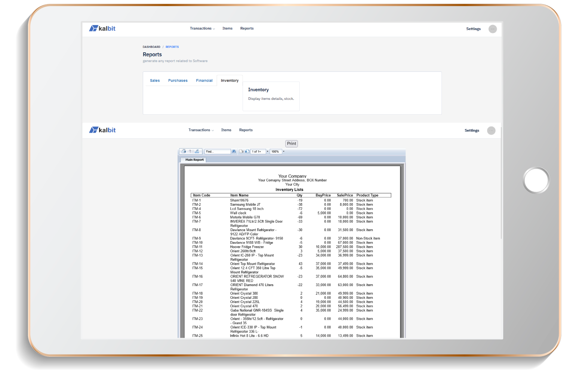Go to next page icon in report viewer

247,151
